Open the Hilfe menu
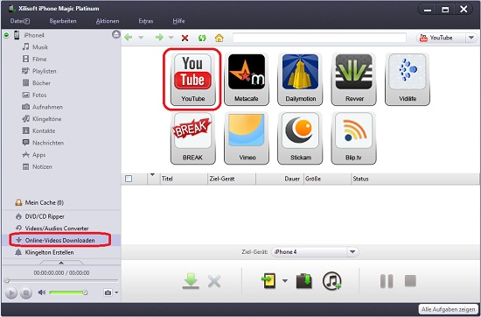This screenshot has width=481, height=317. point(178,21)
